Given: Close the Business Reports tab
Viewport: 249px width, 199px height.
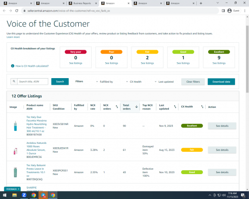Looking at the screenshot, I should [96, 3].
